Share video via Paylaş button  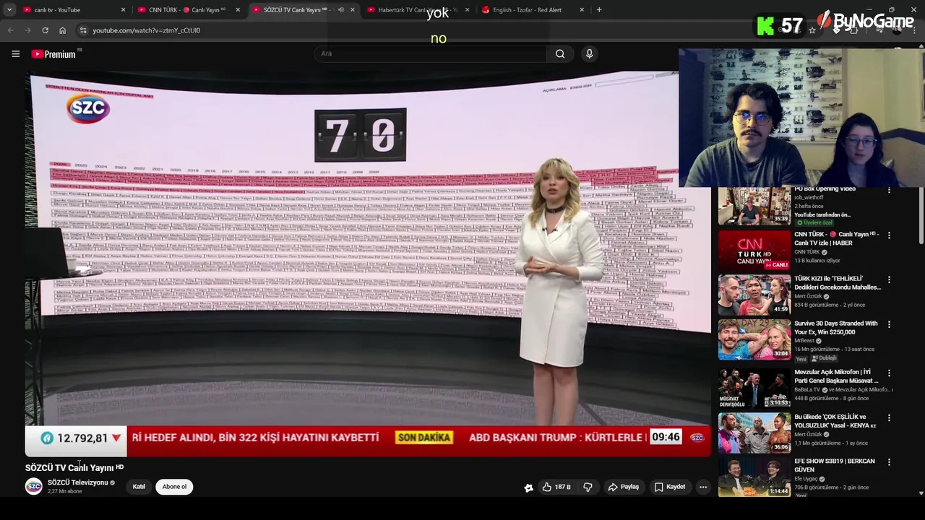(624, 487)
